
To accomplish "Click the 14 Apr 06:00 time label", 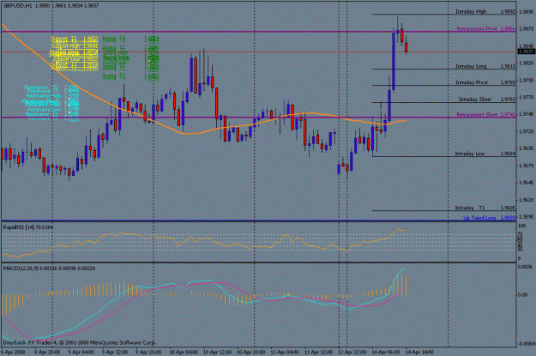I will coord(386,352).
